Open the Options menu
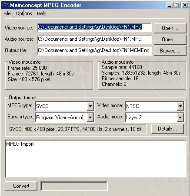Viewport: 190px width, 196px height. [x=24, y=13]
